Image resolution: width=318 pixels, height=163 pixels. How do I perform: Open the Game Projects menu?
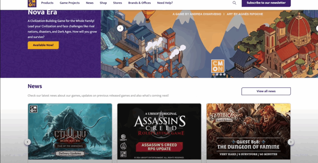pyautogui.click(x=70, y=3)
